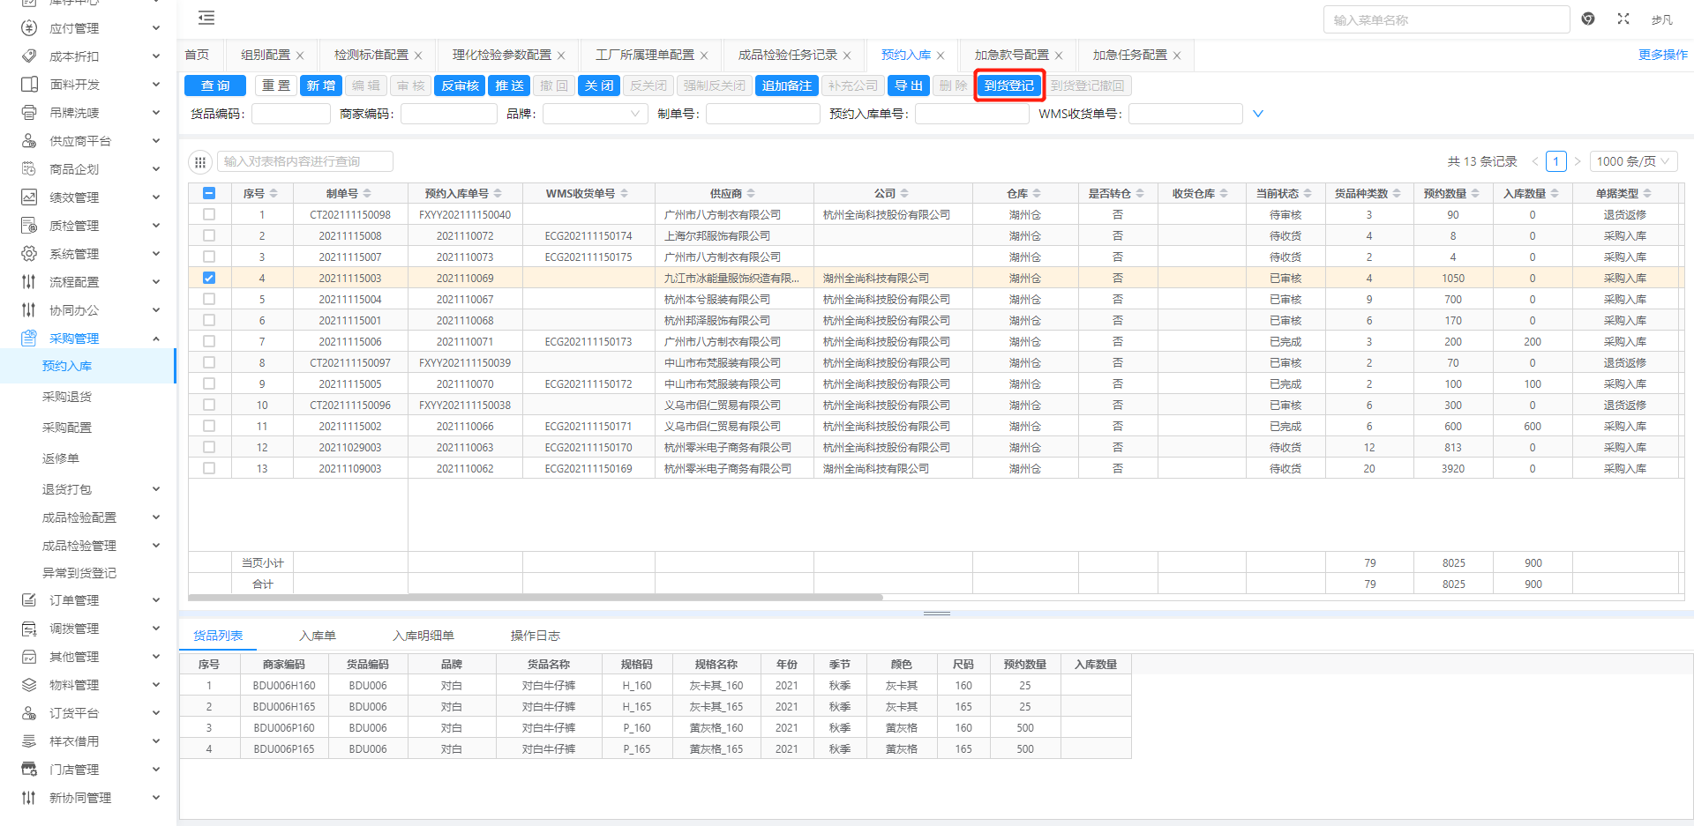The image size is (1694, 826).
Task: Click the hamburger menu collapse icon
Action: [206, 18]
